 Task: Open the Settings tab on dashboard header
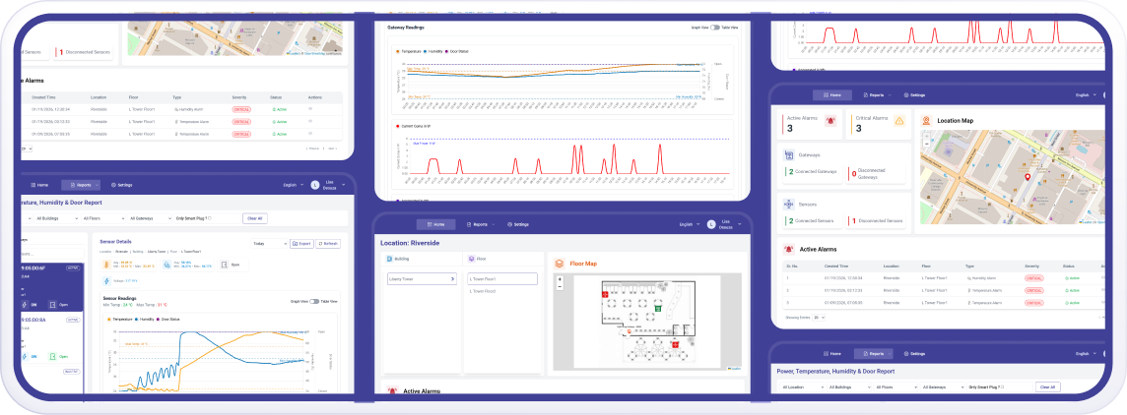pyautogui.click(x=913, y=95)
